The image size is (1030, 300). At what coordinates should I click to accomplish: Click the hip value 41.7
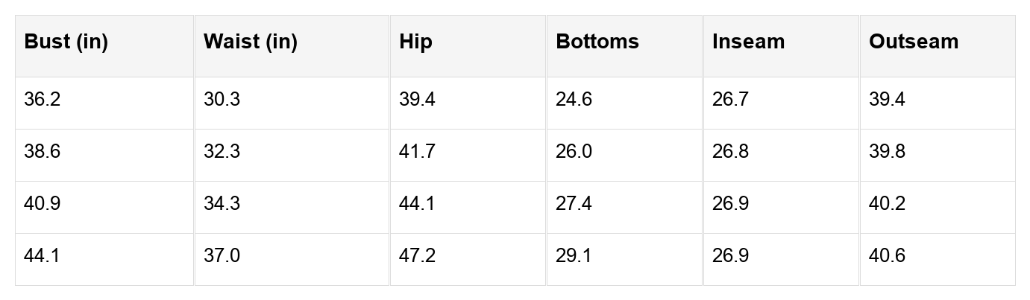click(x=418, y=152)
